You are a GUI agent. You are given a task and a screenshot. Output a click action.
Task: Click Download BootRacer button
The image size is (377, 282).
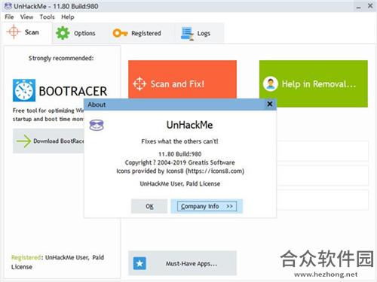(48, 141)
